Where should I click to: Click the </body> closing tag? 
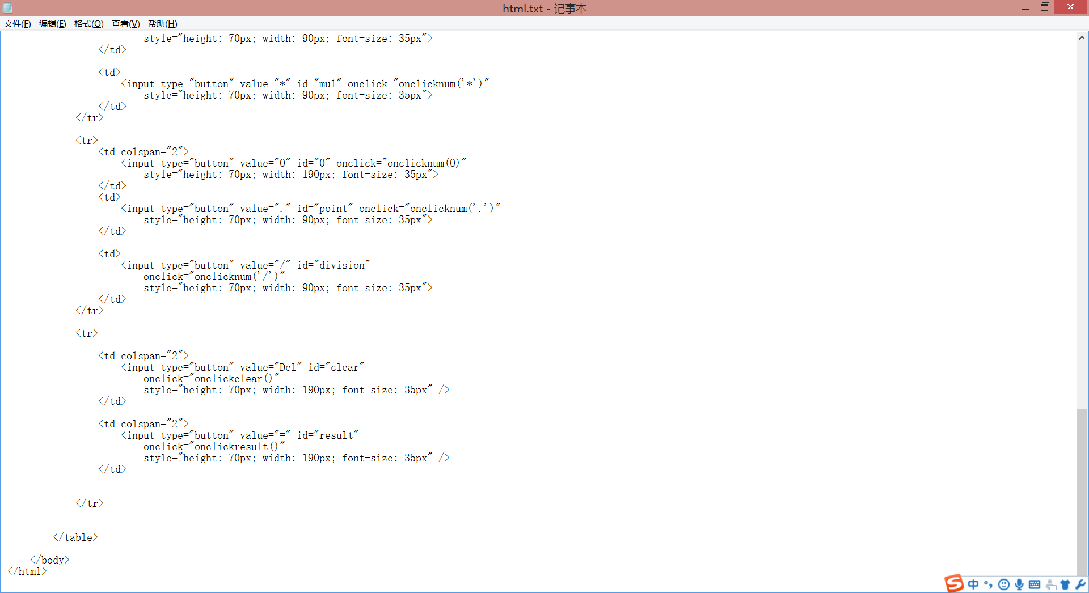tap(50, 560)
